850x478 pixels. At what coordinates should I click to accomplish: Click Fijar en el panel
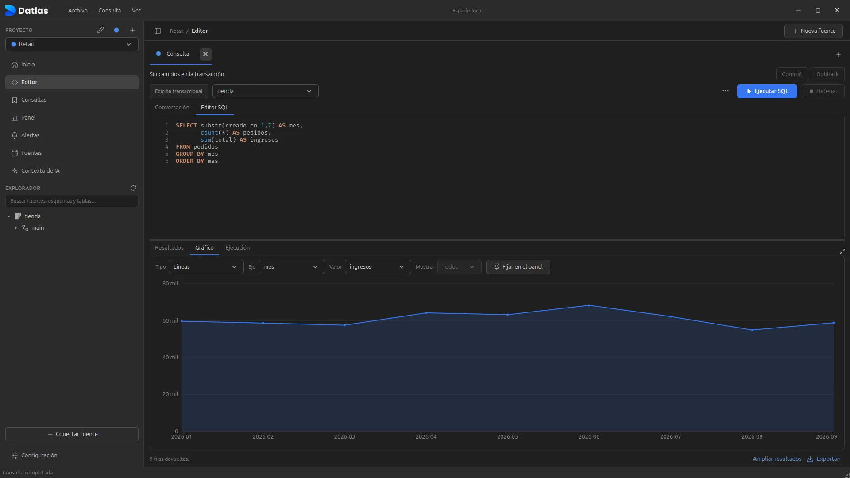pyautogui.click(x=518, y=267)
